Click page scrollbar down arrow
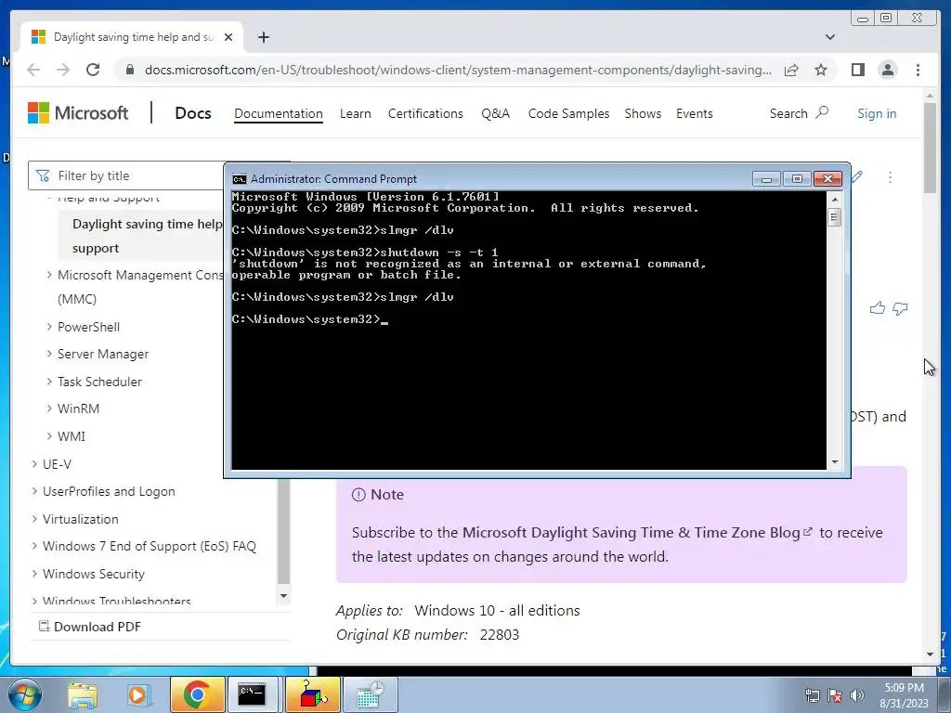Screen dimensions: 951x713 pos(930,655)
